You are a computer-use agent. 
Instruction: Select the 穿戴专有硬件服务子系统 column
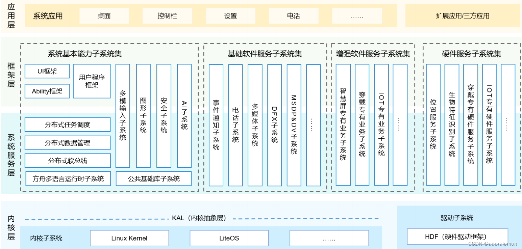pyautogui.click(x=471, y=124)
